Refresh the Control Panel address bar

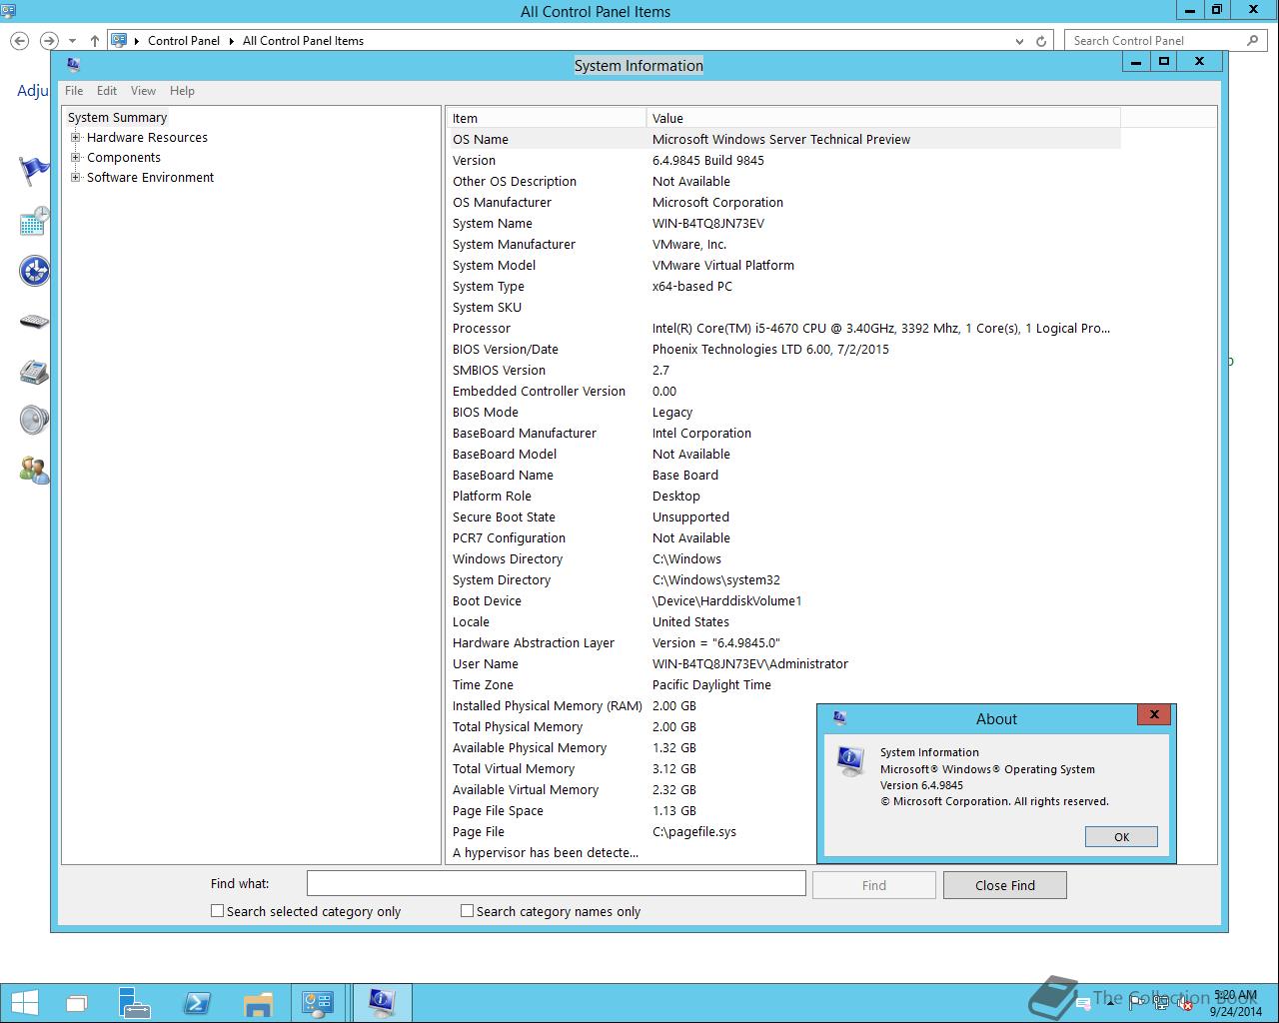tap(1041, 41)
